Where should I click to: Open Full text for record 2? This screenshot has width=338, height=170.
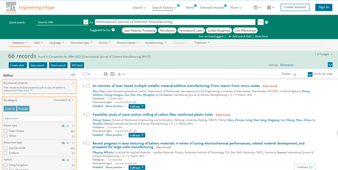point(137,135)
